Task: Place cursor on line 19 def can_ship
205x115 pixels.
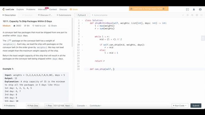Action: tap(102, 69)
